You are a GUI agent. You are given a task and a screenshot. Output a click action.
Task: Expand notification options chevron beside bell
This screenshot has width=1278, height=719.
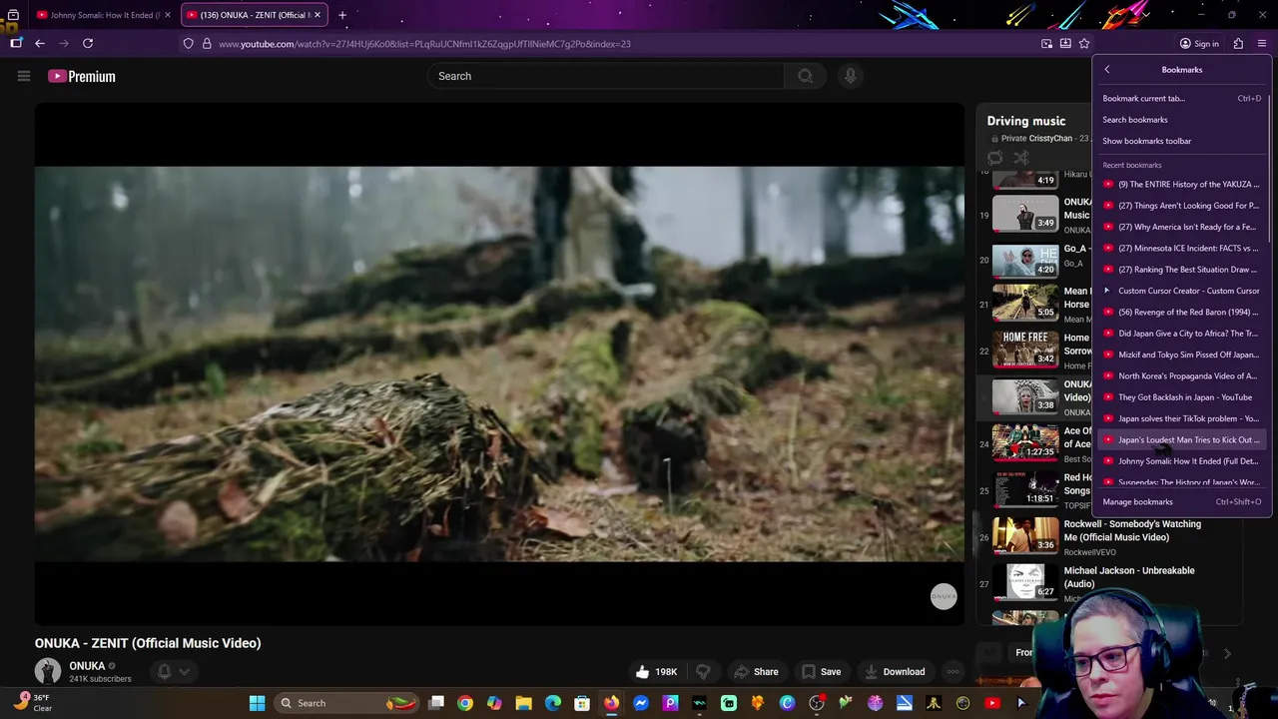tap(184, 672)
